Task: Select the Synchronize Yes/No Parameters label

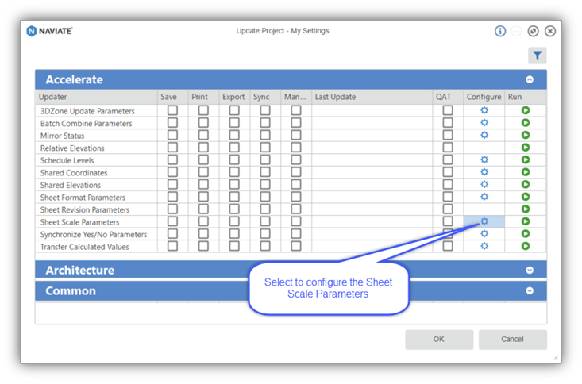Action: 94,235
